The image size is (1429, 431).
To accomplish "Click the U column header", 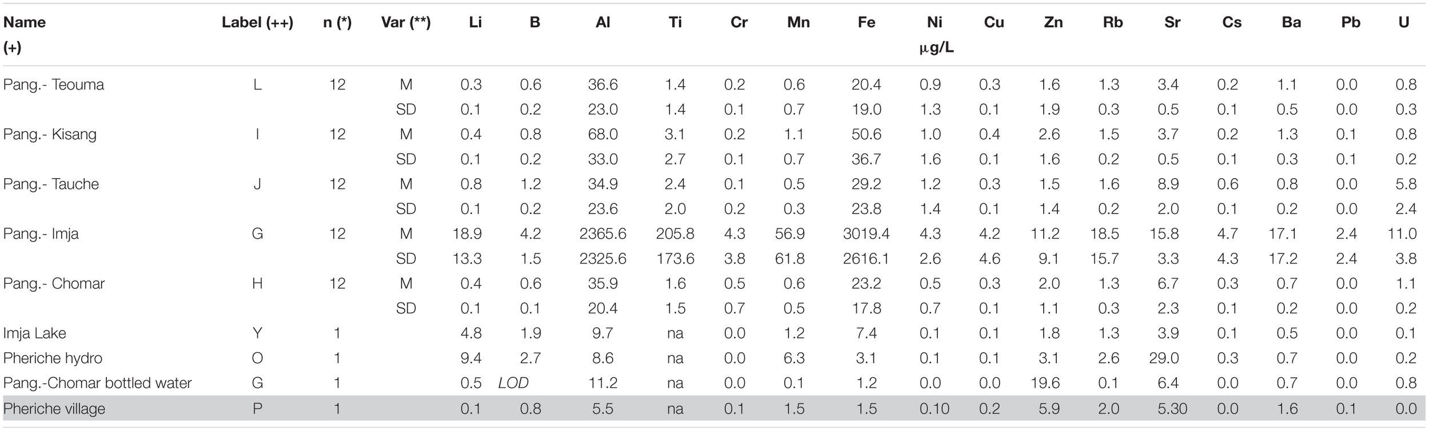I will click(1404, 22).
